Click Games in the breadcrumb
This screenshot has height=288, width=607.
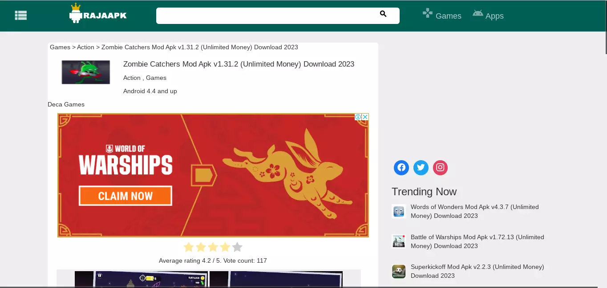pos(60,47)
